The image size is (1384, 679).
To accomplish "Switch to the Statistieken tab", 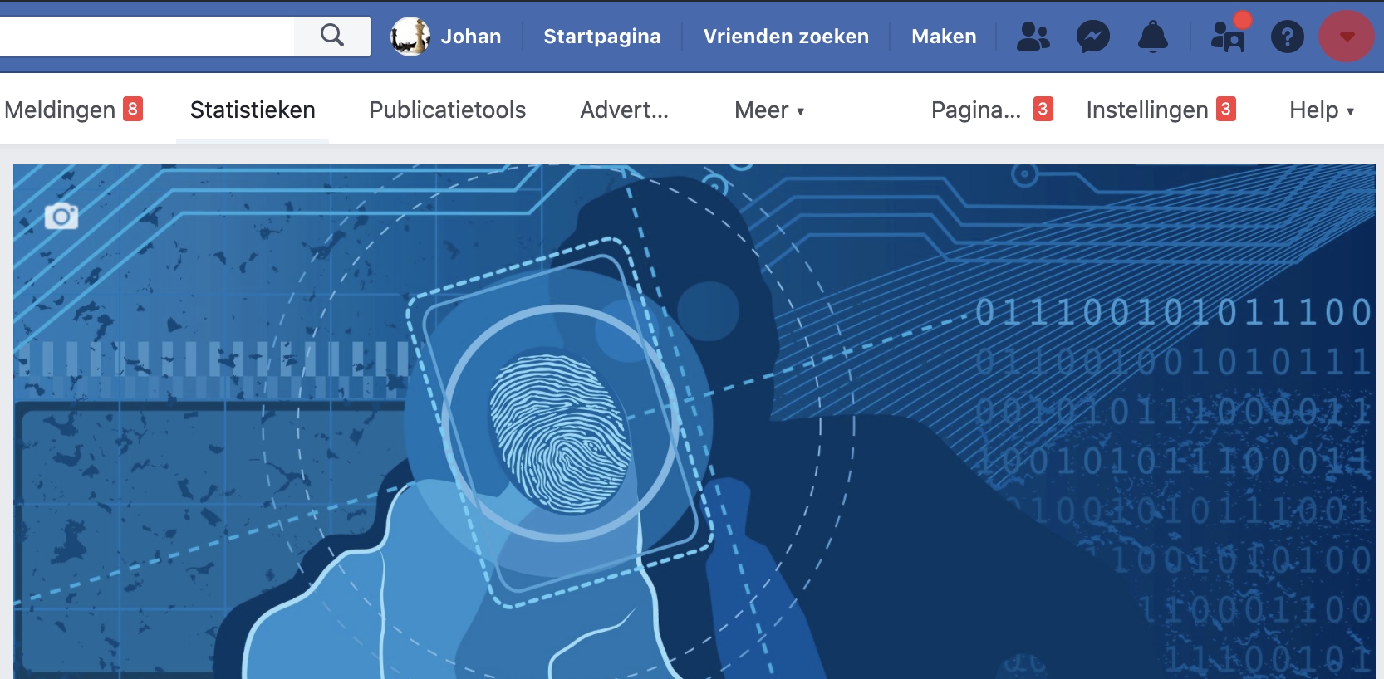I will tap(253, 110).
